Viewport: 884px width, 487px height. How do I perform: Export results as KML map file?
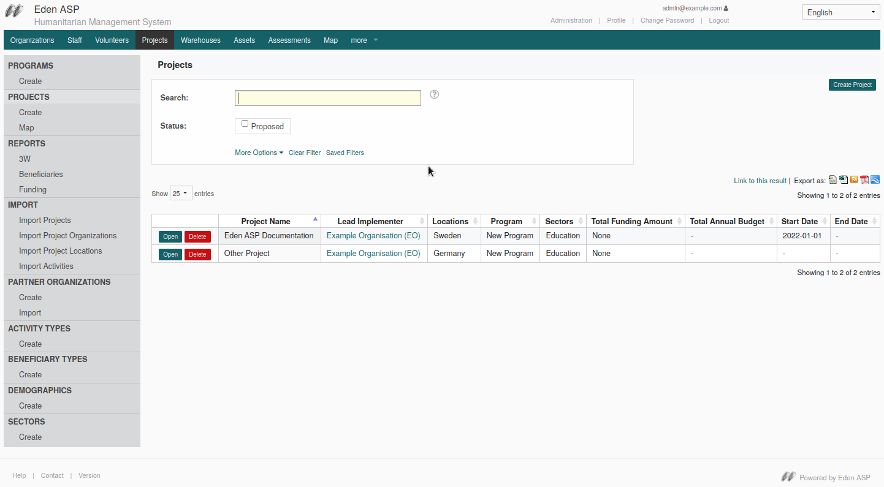[875, 179]
